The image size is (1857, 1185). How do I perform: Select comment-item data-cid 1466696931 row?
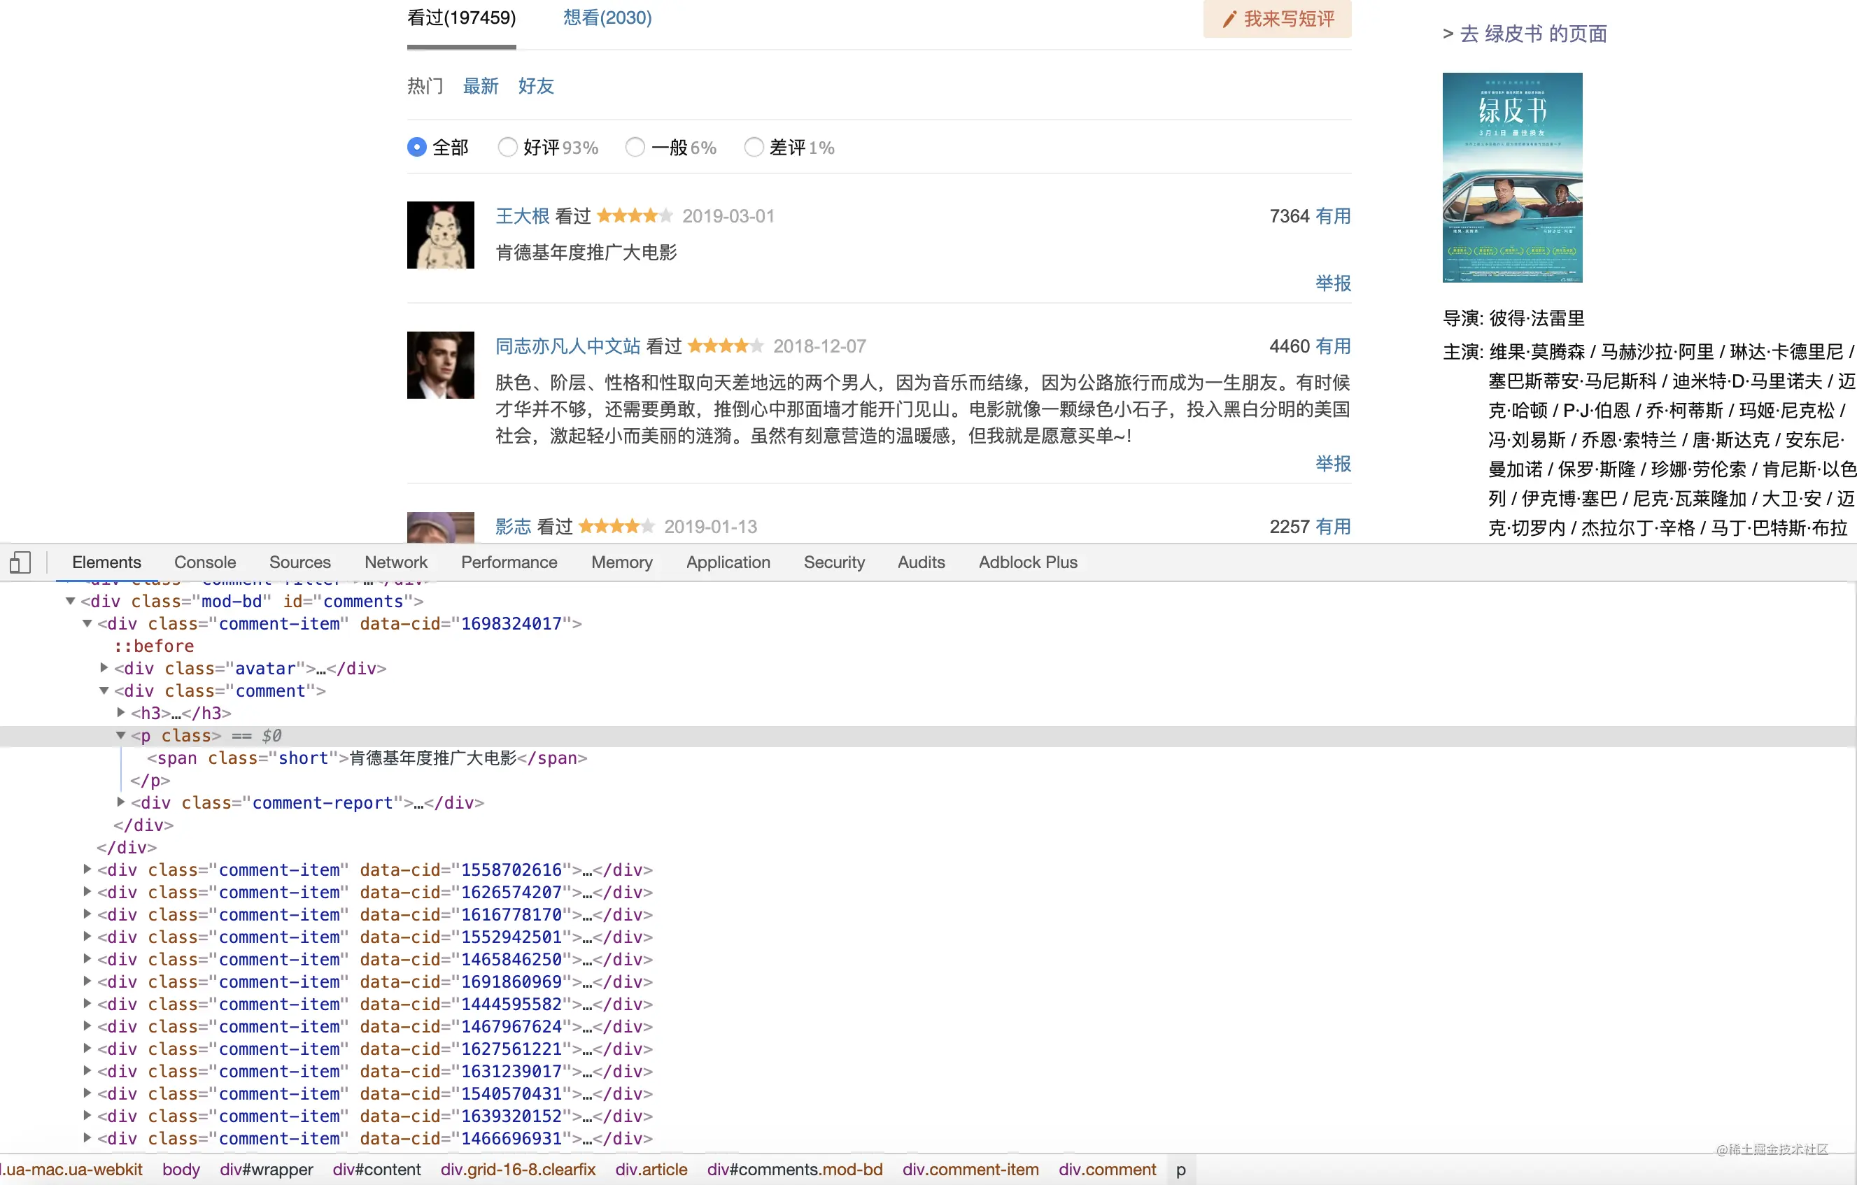[375, 1138]
